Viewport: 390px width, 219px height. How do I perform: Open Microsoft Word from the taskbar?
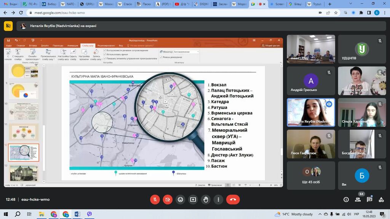[77, 214]
